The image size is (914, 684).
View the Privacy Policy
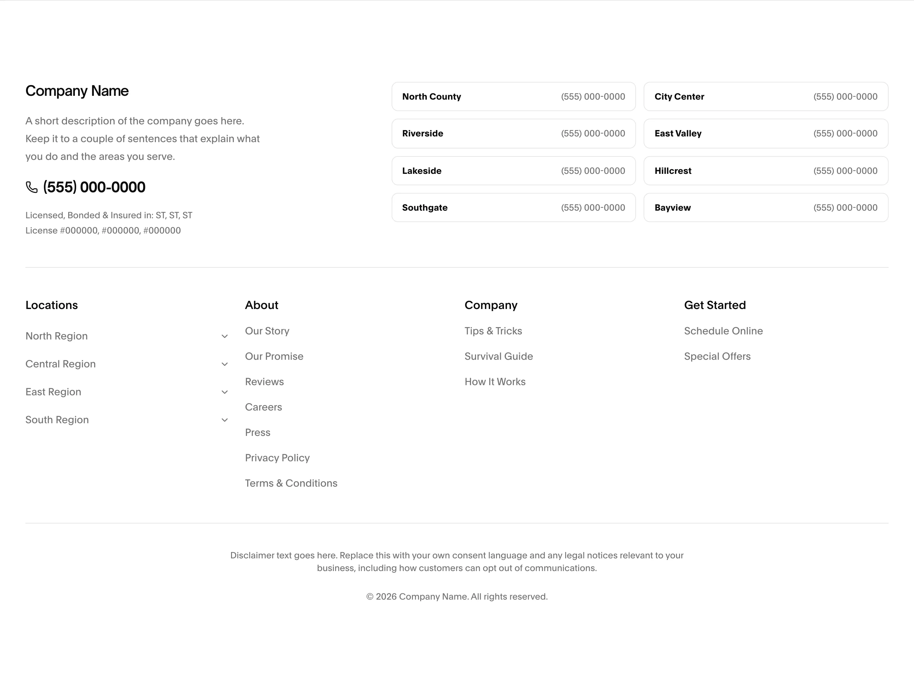point(277,458)
